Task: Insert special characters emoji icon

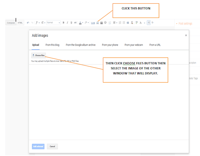Action: point(106,23)
